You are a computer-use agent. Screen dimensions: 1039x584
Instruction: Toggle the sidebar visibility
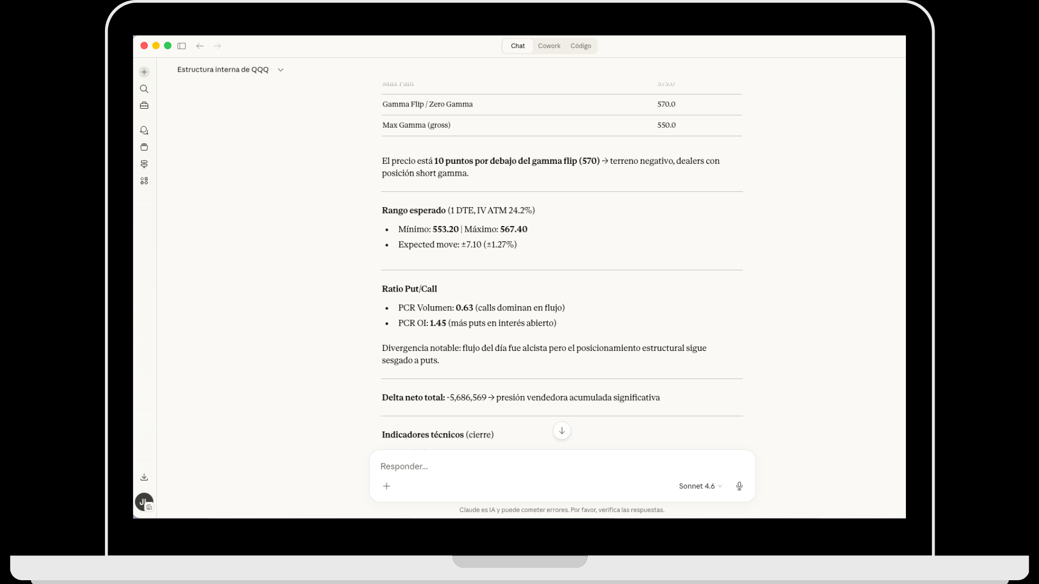point(182,46)
